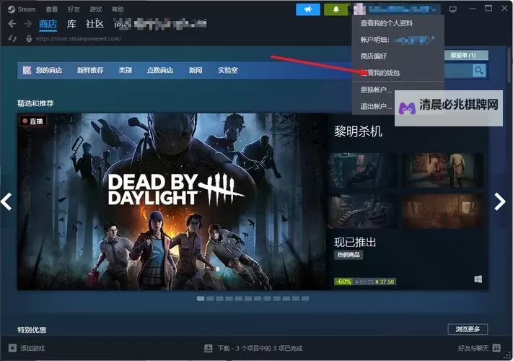Click the -60% discount price block
513x361 pixels.
[365, 282]
